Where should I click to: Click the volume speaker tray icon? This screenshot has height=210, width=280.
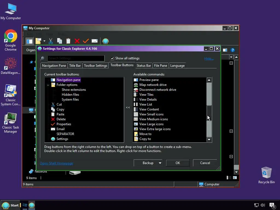coord(263,205)
